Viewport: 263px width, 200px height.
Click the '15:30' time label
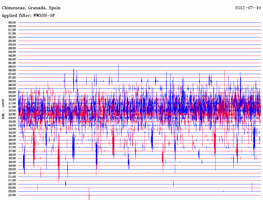12,136
